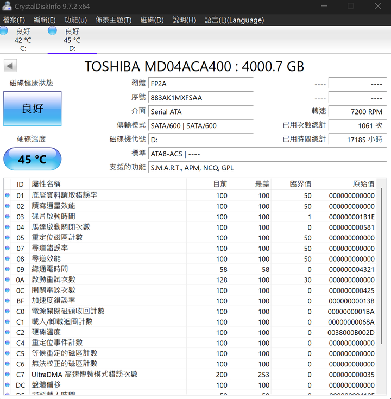Click status dot for attribute 01 row

8,195
